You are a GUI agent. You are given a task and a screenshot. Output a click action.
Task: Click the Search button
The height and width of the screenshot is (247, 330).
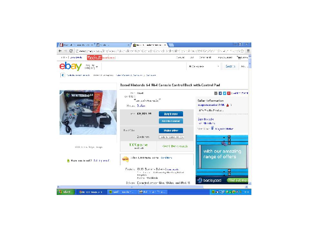(230, 66)
